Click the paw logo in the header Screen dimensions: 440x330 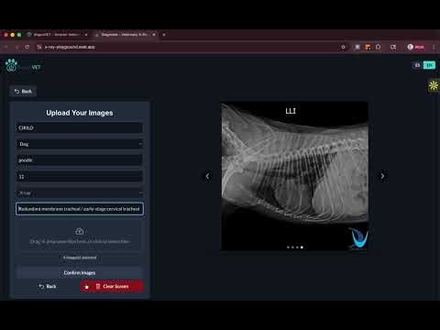click(12, 65)
